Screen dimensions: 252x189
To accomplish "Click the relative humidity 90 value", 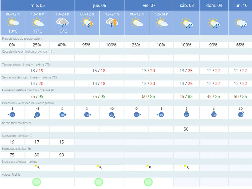I will point(61,155).
